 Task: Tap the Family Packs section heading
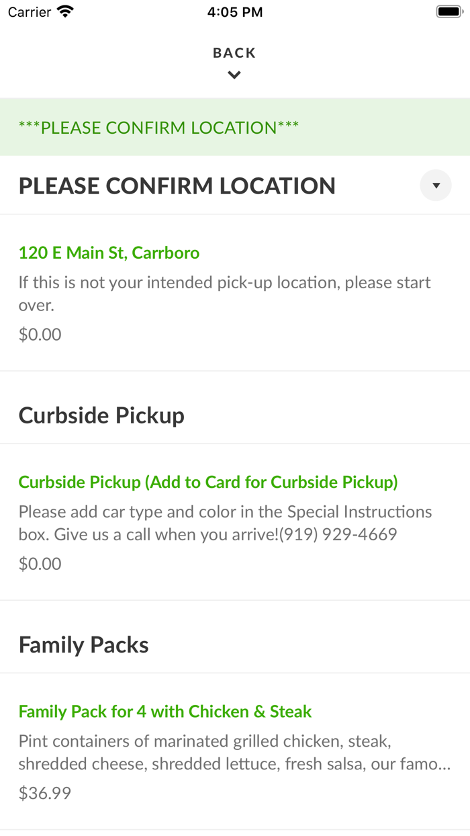[84, 645]
